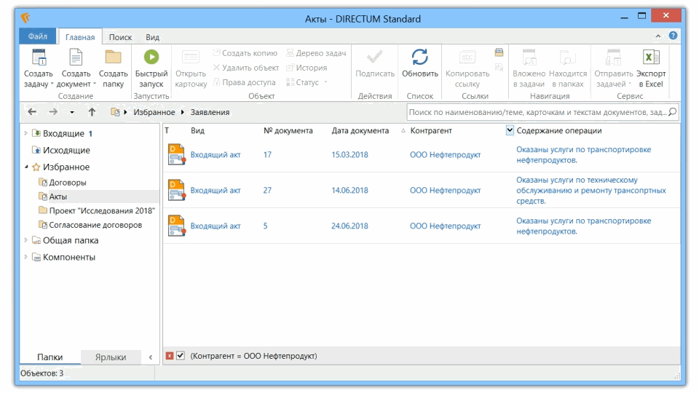Click the Входящие folder unread count
The height and width of the screenshot is (393, 699).
(90, 133)
